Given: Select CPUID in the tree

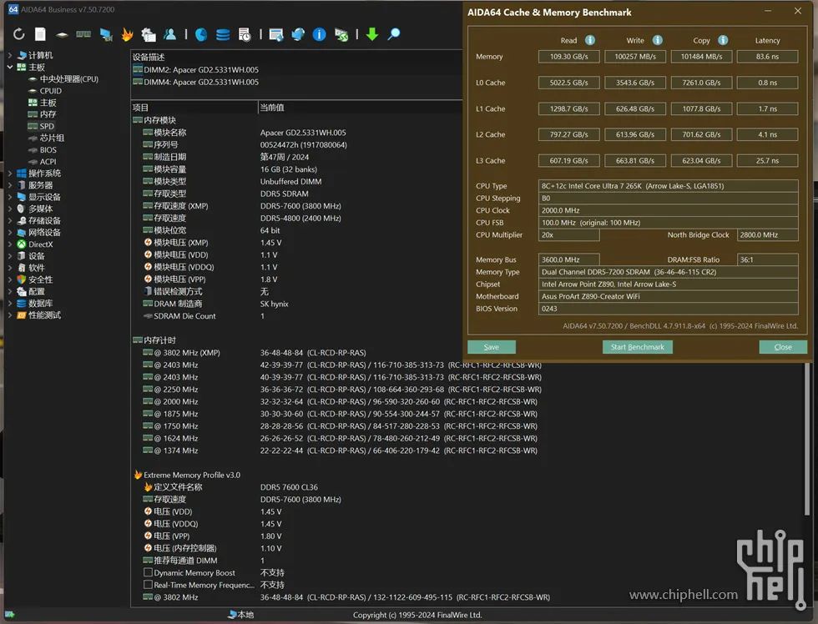Looking at the screenshot, I should coord(51,91).
